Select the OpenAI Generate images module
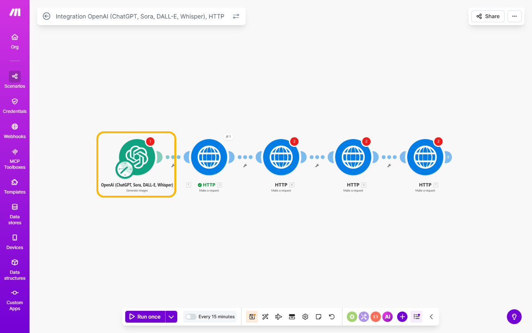 pyautogui.click(x=137, y=157)
